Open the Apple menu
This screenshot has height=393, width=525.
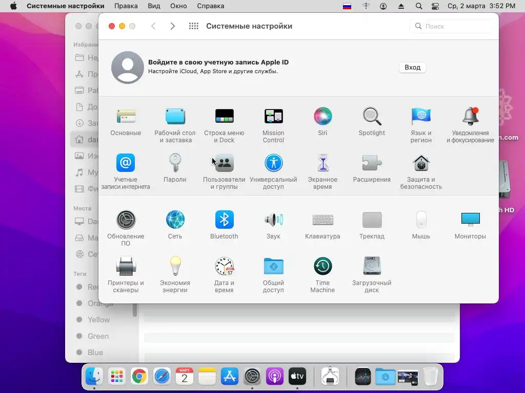click(x=13, y=6)
